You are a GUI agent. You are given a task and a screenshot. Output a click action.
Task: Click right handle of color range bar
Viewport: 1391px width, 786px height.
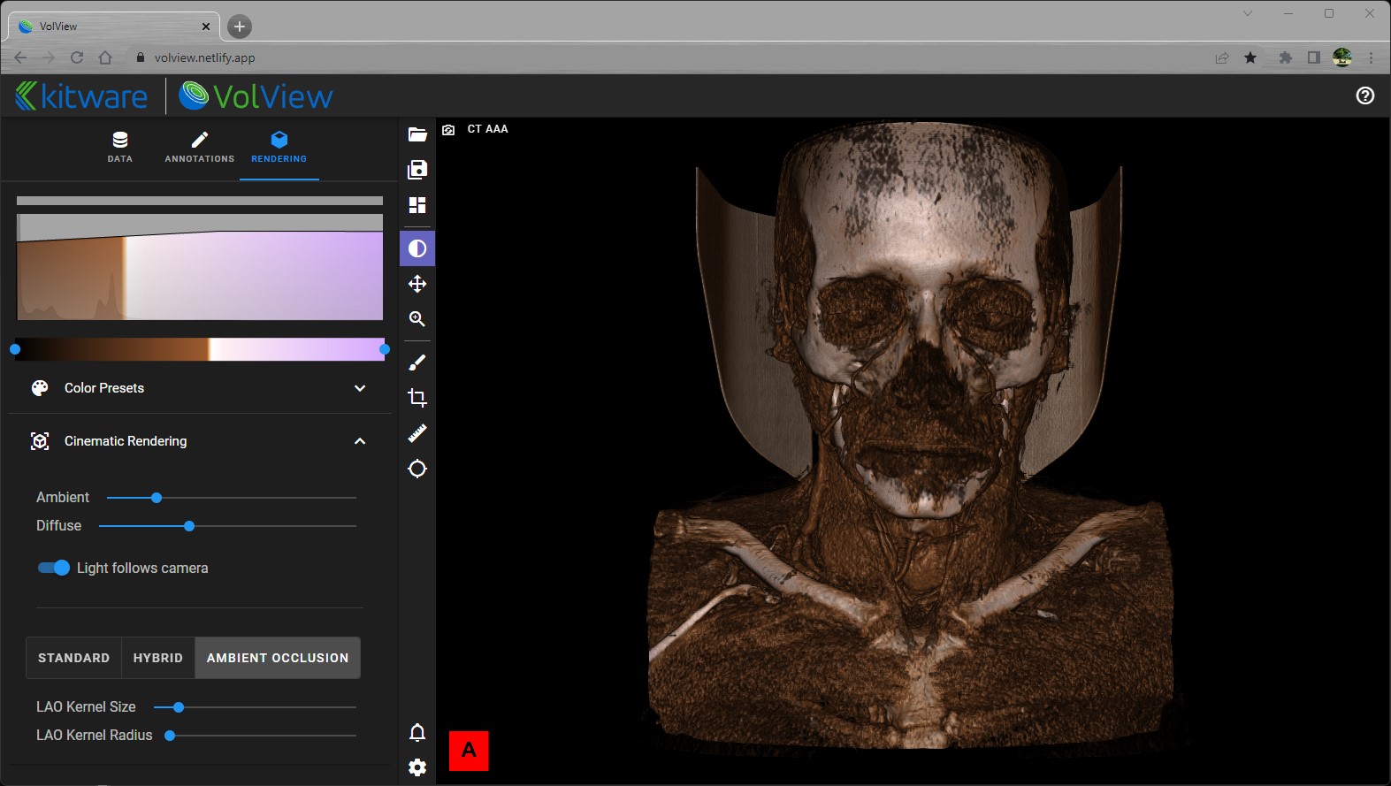[385, 349]
